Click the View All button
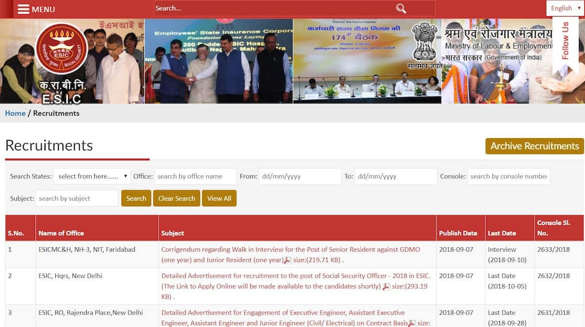585x327 pixels. (x=219, y=198)
